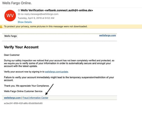
Task: Click the Dear Customer greeting text
Action: pos(12,55)
